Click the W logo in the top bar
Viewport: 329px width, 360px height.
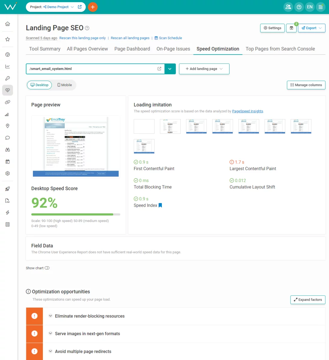(10, 6)
